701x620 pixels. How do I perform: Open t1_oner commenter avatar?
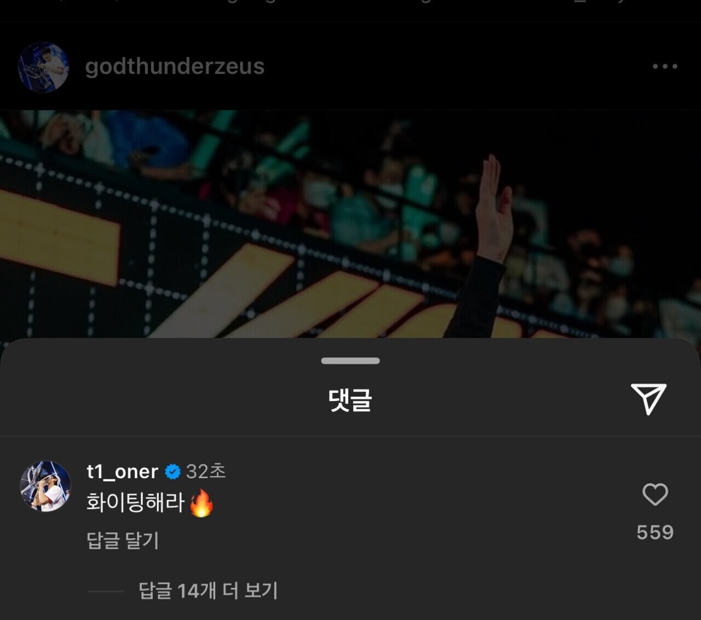coord(45,486)
